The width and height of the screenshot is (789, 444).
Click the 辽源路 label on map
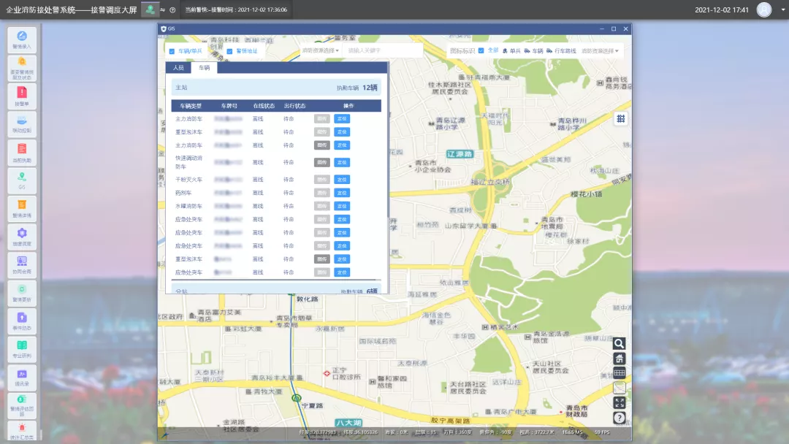coord(460,154)
